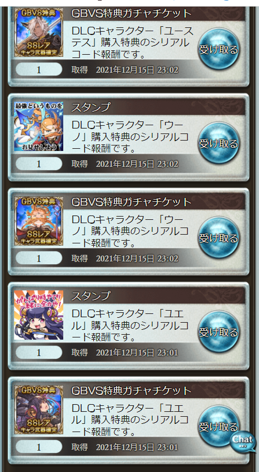
Task: Open the Chat bubble icon
Action: click(243, 441)
